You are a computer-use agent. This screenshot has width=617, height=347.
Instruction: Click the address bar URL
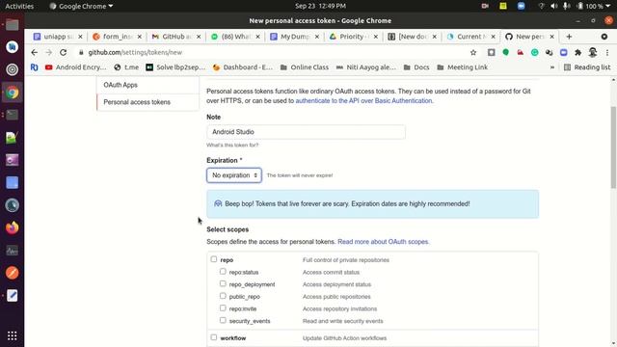tap(135, 52)
